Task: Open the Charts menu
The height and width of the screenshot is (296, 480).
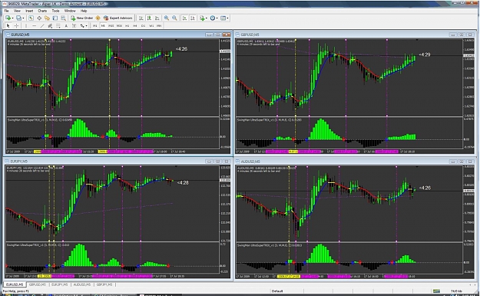Action: 42,11
